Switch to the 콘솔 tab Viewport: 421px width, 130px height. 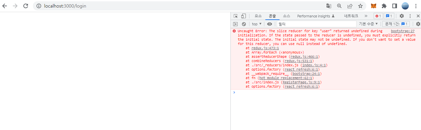pos(273,16)
